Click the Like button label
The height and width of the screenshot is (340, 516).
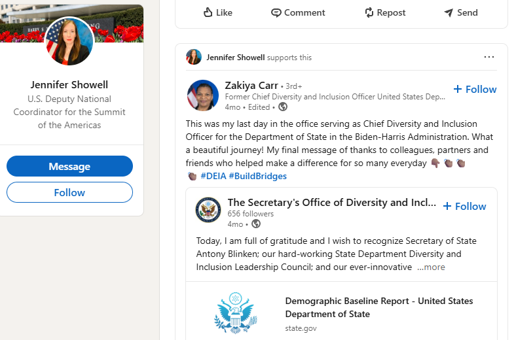[224, 12]
